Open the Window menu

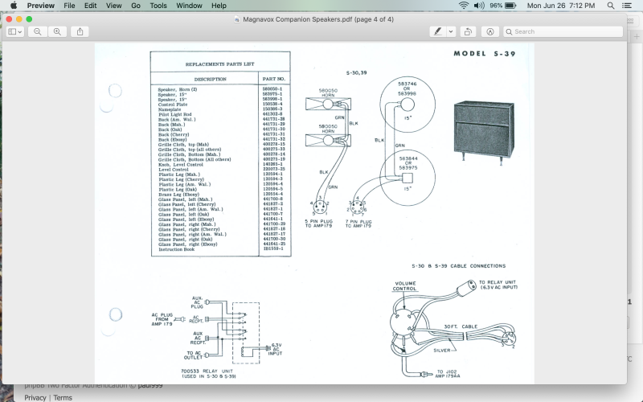point(189,6)
